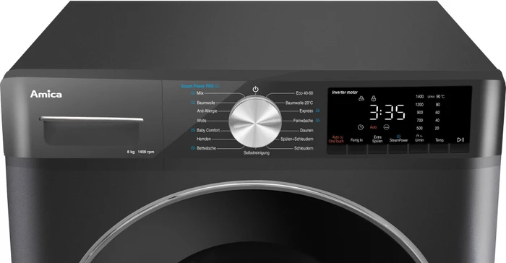506x263 pixels.
Task: Tap the delay timer clock icon
Action: tap(361, 127)
